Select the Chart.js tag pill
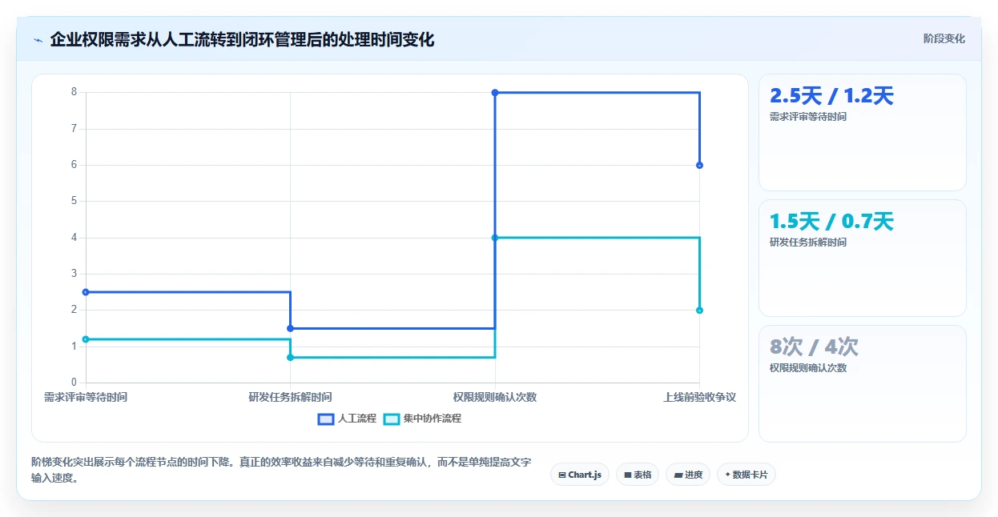Image resolution: width=998 pixels, height=517 pixels. click(x=580, y=475)
